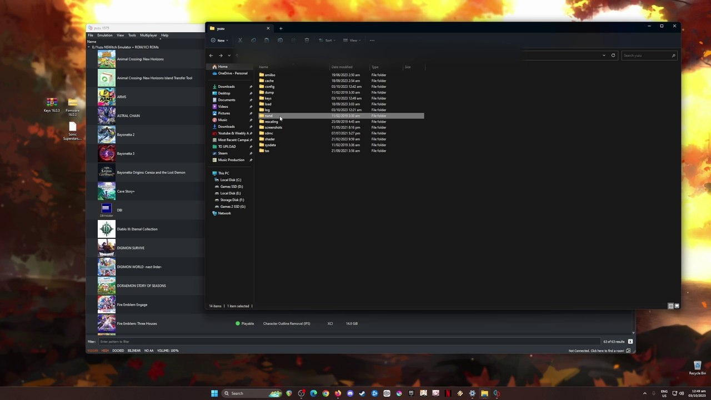Toggle DOCKED mode in yuzu status bar
This screenshot has width=711, height=400.
pyautogui.click(x=118, y=351)
